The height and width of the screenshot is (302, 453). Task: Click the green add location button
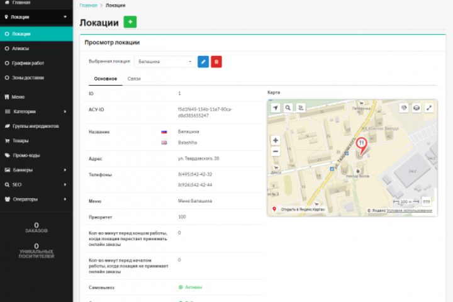pos(130,23)
